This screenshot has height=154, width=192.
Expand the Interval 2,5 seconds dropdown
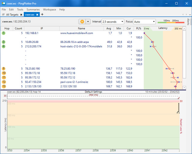113,22
